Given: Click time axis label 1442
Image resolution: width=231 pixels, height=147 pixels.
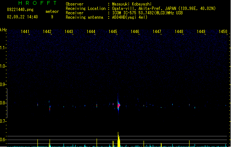Looking at the screenshot, I should tap(47, 32).
